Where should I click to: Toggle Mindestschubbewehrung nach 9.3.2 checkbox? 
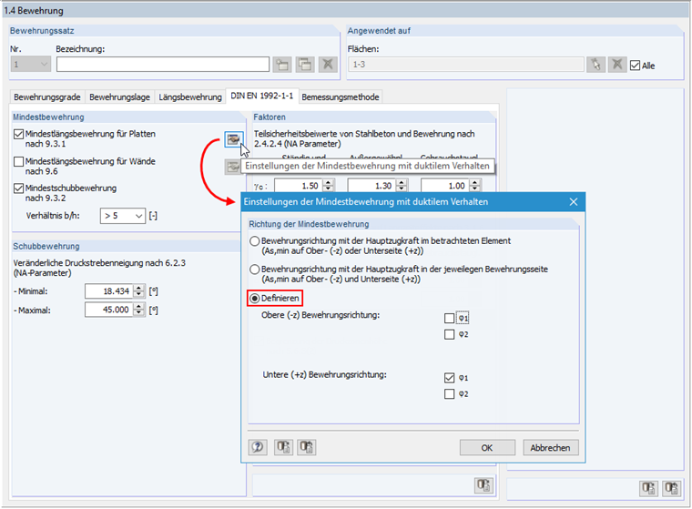coord(18,188)
